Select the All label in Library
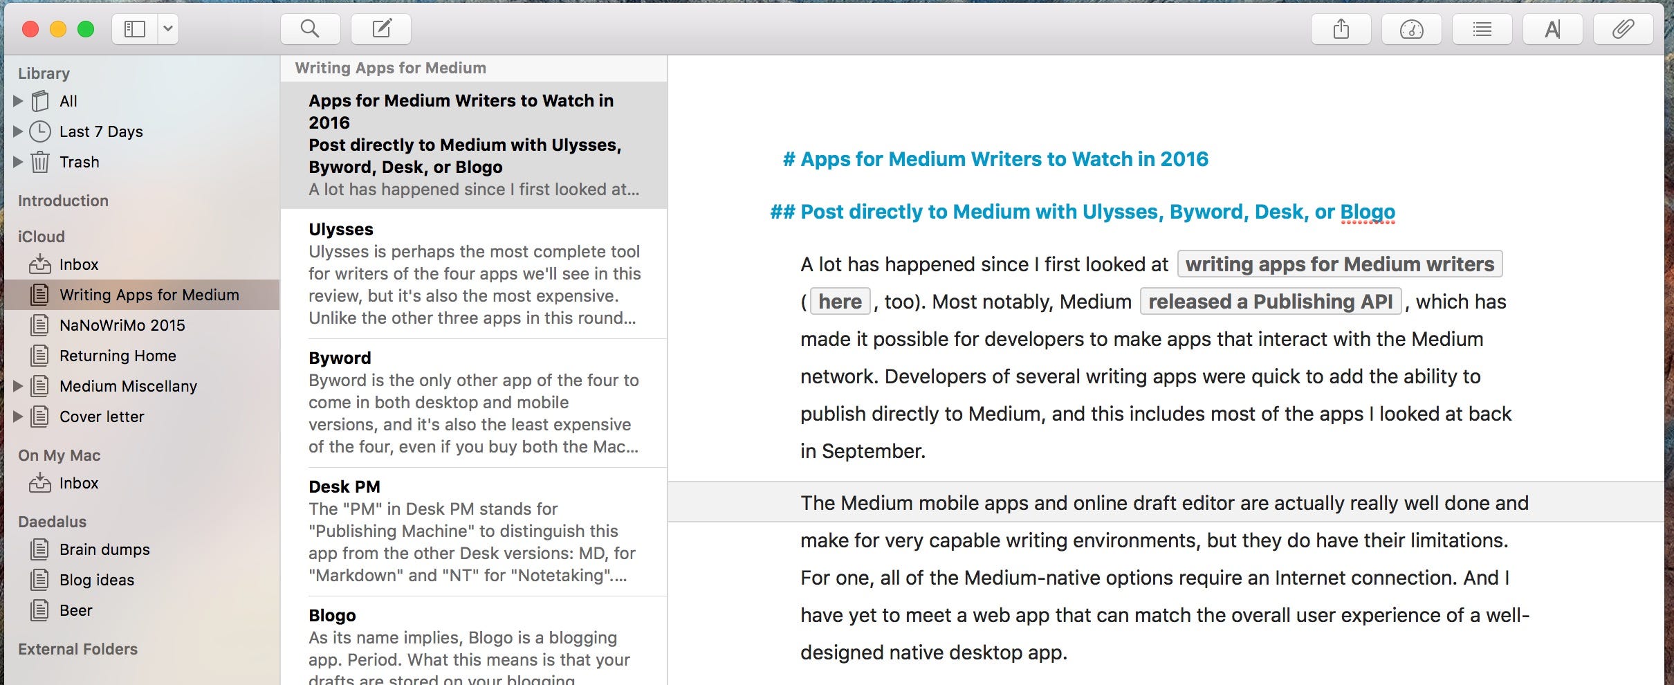This screenshot has height=685, width=1674. [x=68, y=101]
